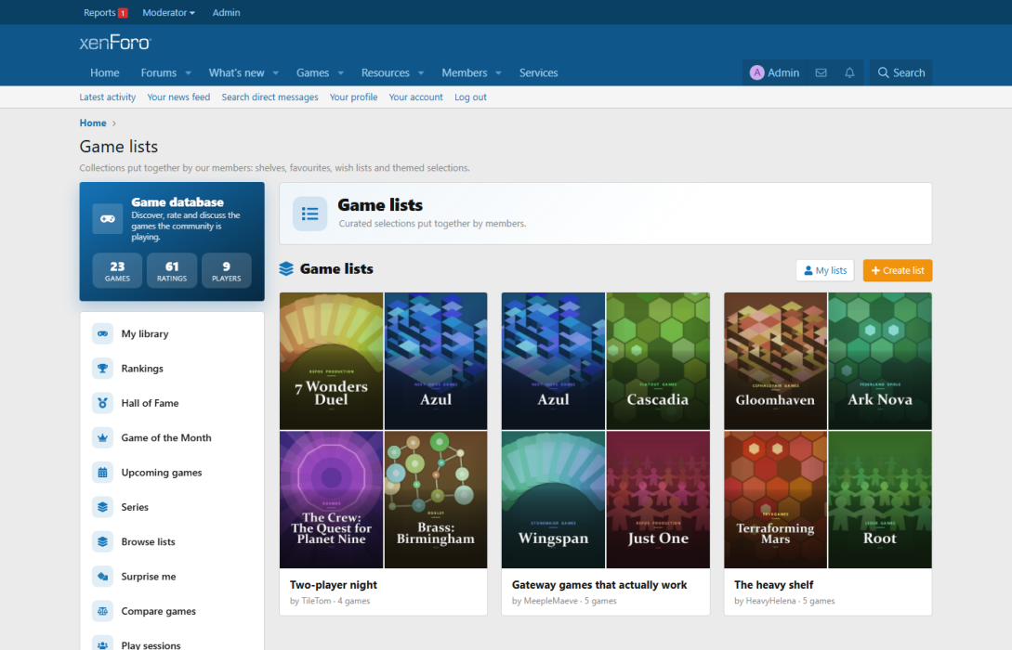Click the 61 Ratings stat box
Screen dimensions: 1012x650
tap(172, 270)
